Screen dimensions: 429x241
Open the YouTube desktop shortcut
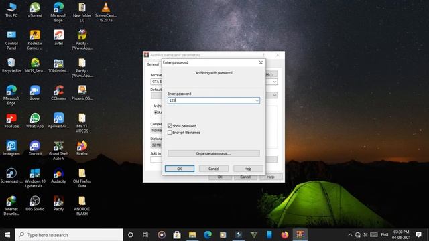(x=11, y=120)
